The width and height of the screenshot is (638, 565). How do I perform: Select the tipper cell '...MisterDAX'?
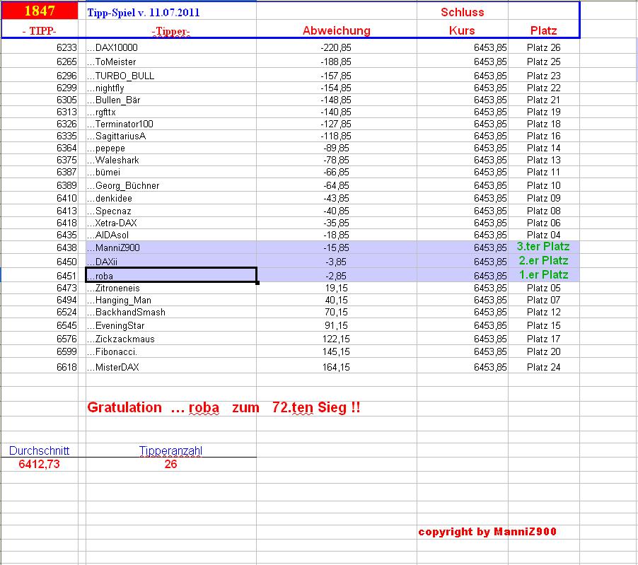(171, 367)
